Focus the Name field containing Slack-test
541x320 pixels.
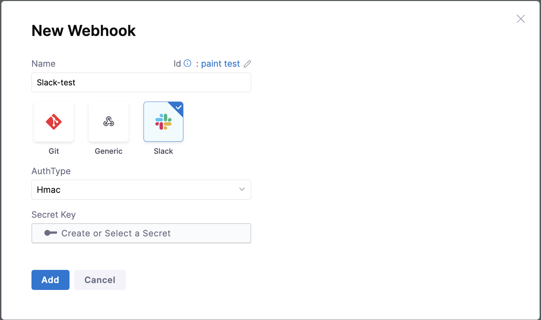[x=141, y=83]
